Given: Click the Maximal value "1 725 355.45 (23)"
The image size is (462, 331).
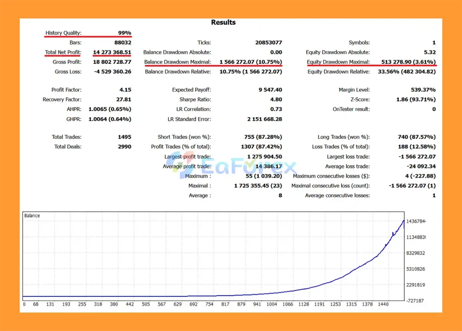Looking at the screenshot, I should tap(258, 186).
